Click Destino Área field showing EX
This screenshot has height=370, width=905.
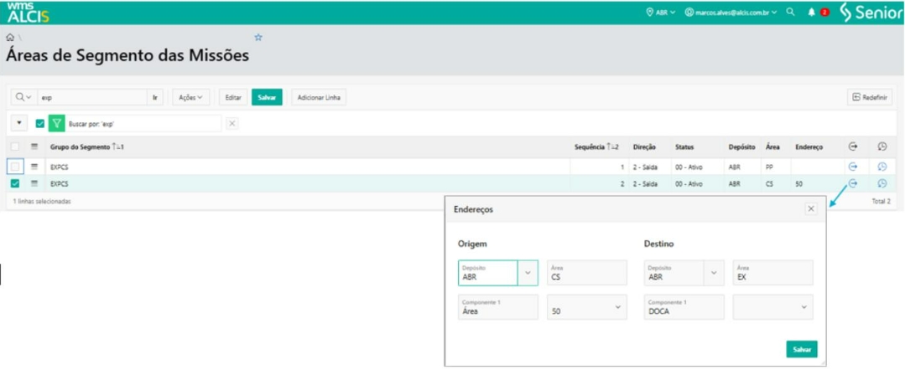click(x=772, y=273)
